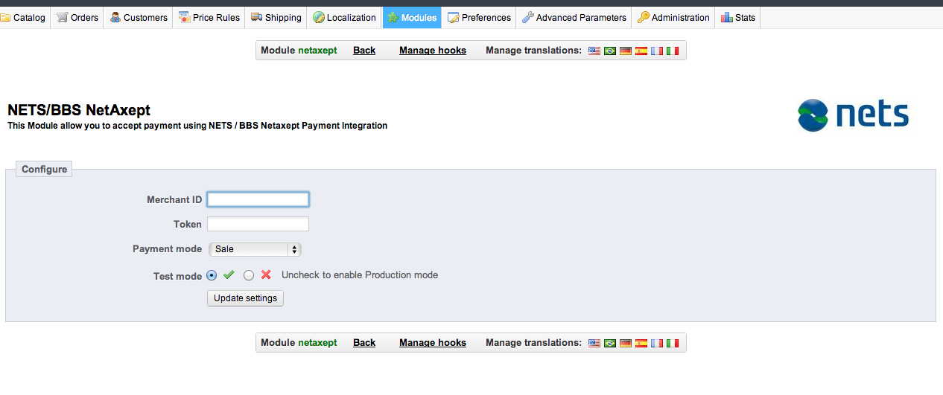Screen dimensions: 943x395
Task: Select Italian flag in upper module bar
Action: point(673,51)
